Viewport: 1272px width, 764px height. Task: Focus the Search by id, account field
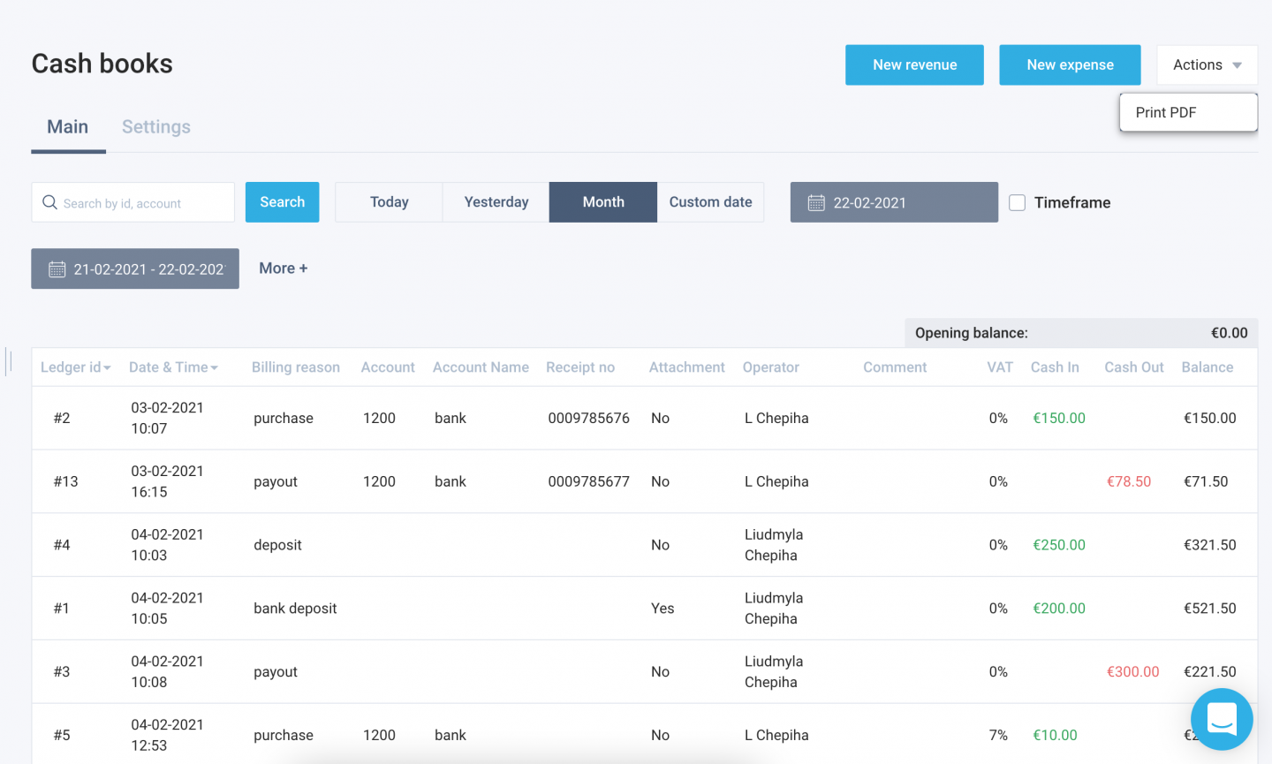click(133, 202)
